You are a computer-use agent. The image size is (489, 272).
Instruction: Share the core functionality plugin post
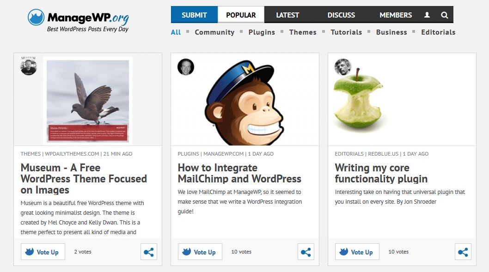[463, 252]
